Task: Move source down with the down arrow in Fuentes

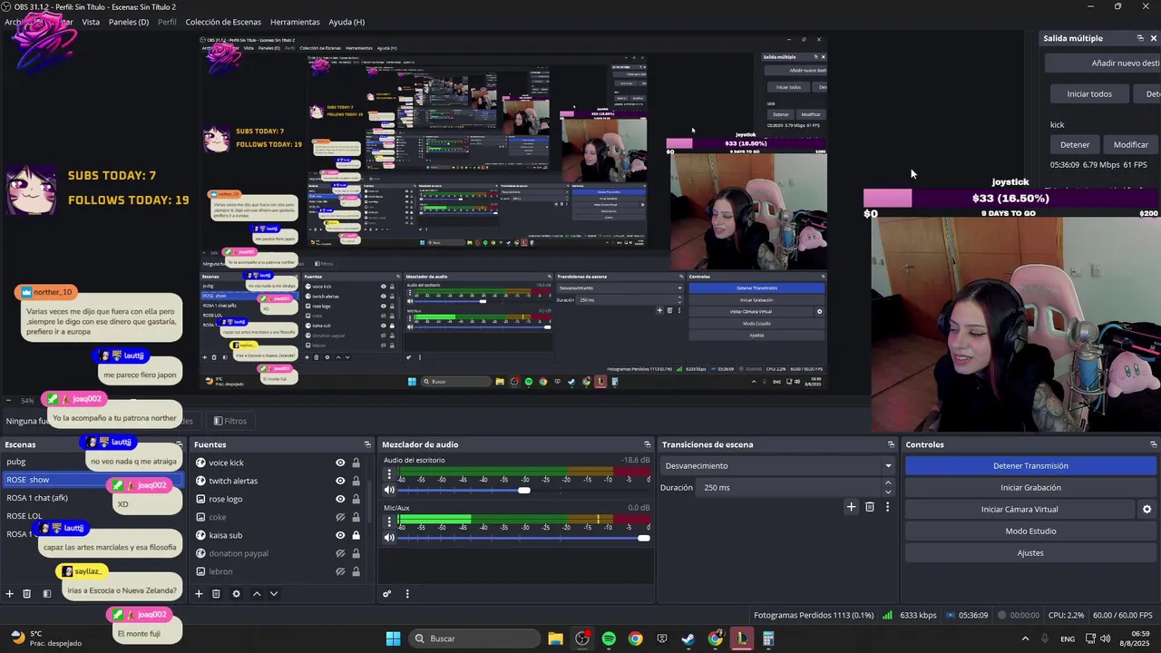Action: (274, 594)
